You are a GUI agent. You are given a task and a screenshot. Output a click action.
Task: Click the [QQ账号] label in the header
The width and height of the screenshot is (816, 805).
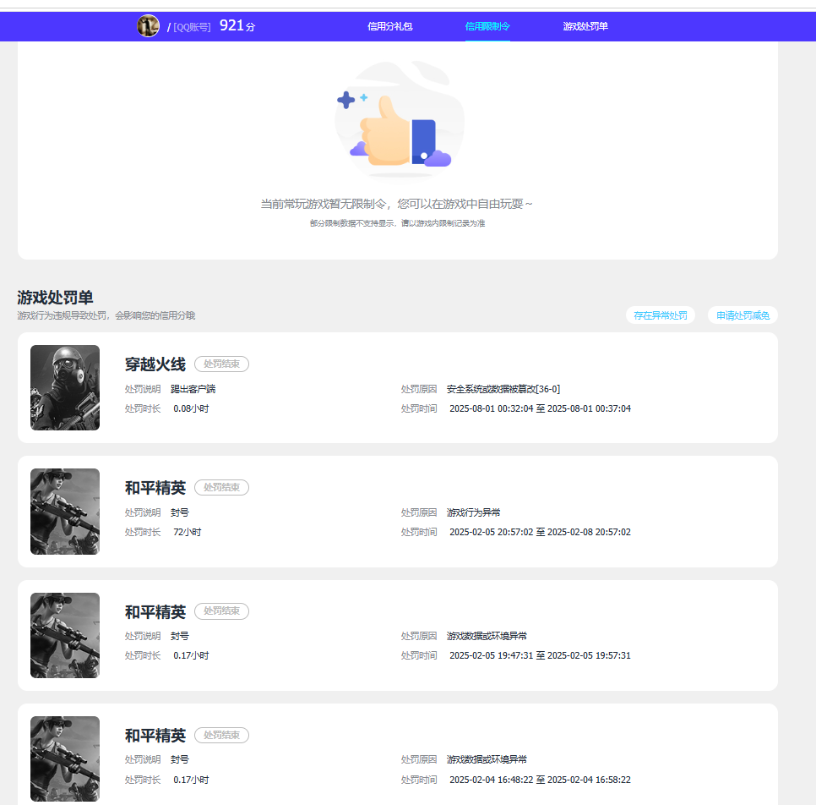coord(192,27)
